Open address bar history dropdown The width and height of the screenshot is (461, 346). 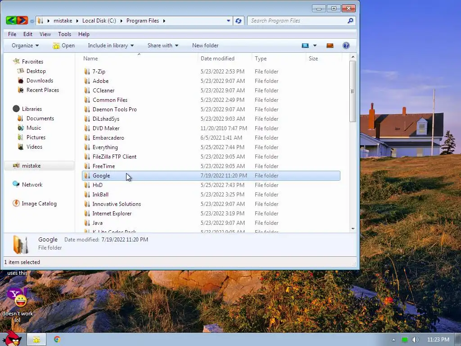[x=228, y=21]
